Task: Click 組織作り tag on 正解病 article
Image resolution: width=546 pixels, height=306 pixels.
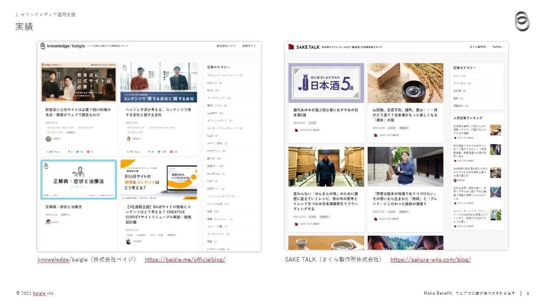Action: (65, 215)
